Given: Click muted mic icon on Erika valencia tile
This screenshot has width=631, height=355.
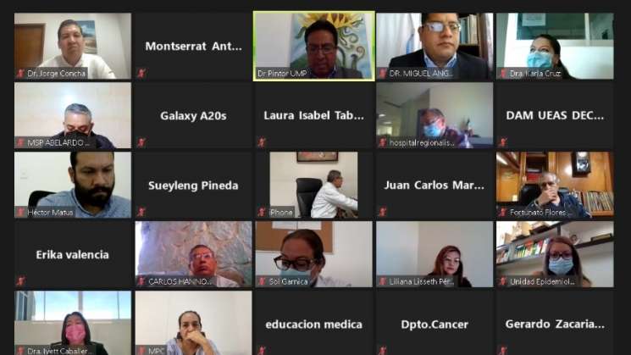Looking at the screenshot, I should [x=20, y=281].
